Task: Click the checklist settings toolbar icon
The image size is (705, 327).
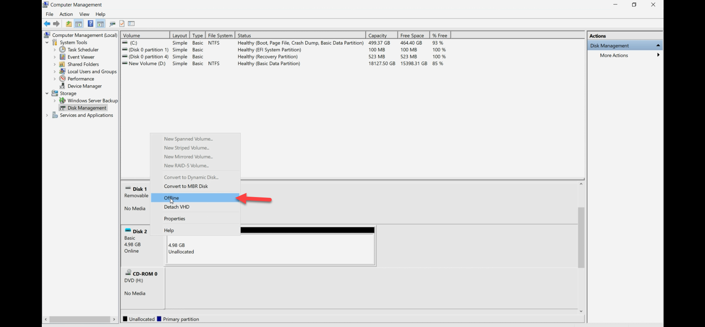Action: coord(131,24)
